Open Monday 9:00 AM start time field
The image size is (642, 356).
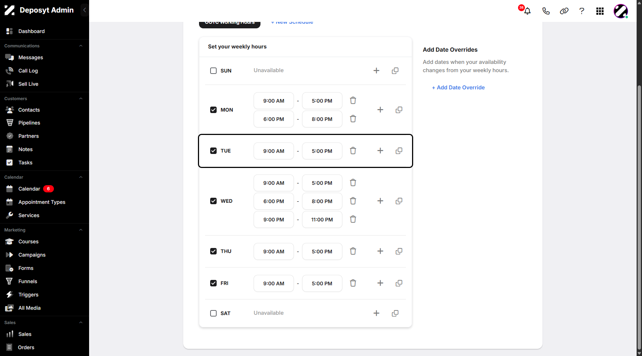274,101
